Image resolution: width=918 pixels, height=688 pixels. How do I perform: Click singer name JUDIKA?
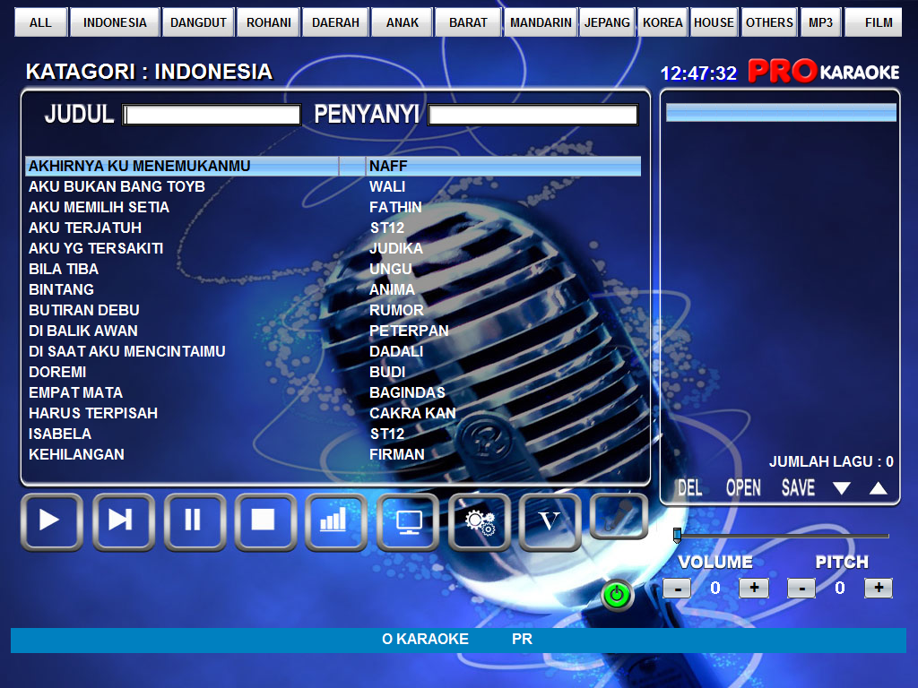tap(395, 248)
